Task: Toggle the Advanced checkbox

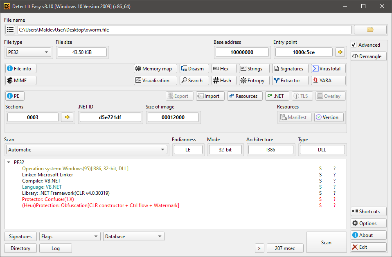Action: [x=354, y=45]
